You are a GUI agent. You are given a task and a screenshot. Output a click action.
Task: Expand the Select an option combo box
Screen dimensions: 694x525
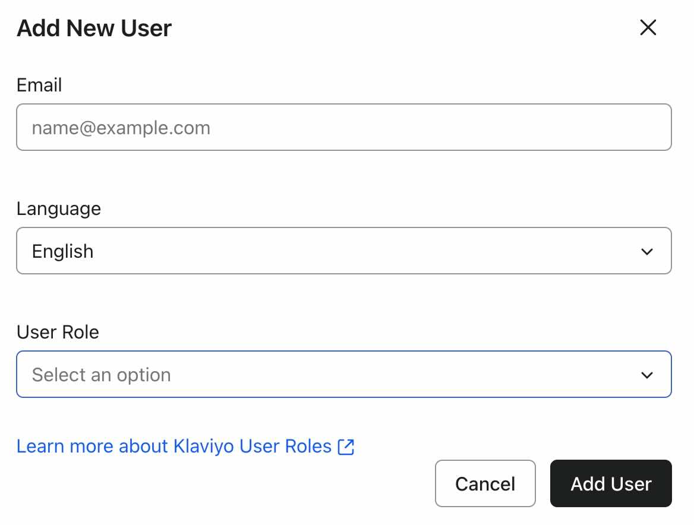click(345, 374)
